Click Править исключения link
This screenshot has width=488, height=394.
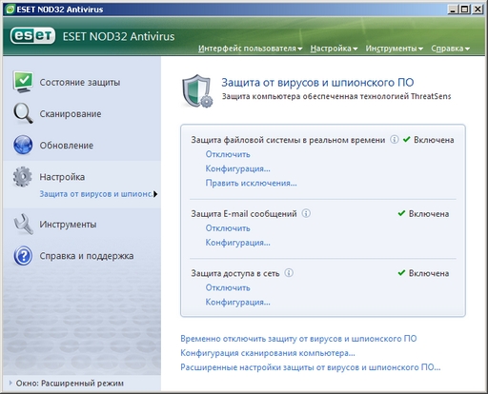[251, 183]
